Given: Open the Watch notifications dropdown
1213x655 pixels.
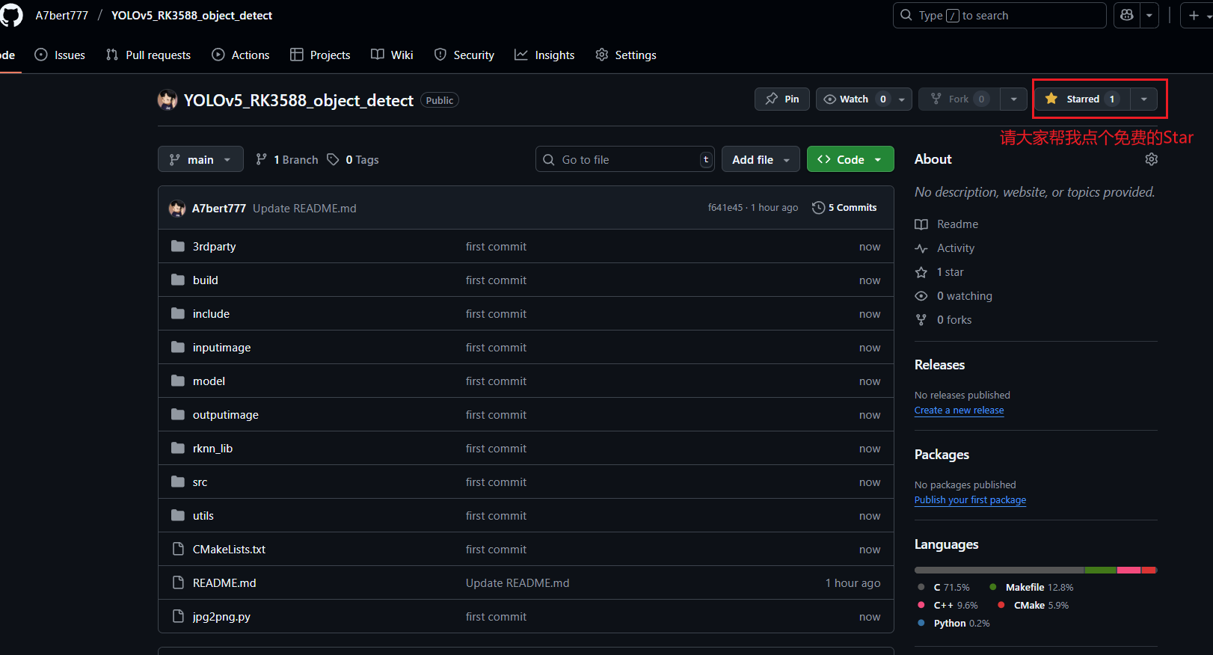Looking at the screenshot, I should [864, 99].
